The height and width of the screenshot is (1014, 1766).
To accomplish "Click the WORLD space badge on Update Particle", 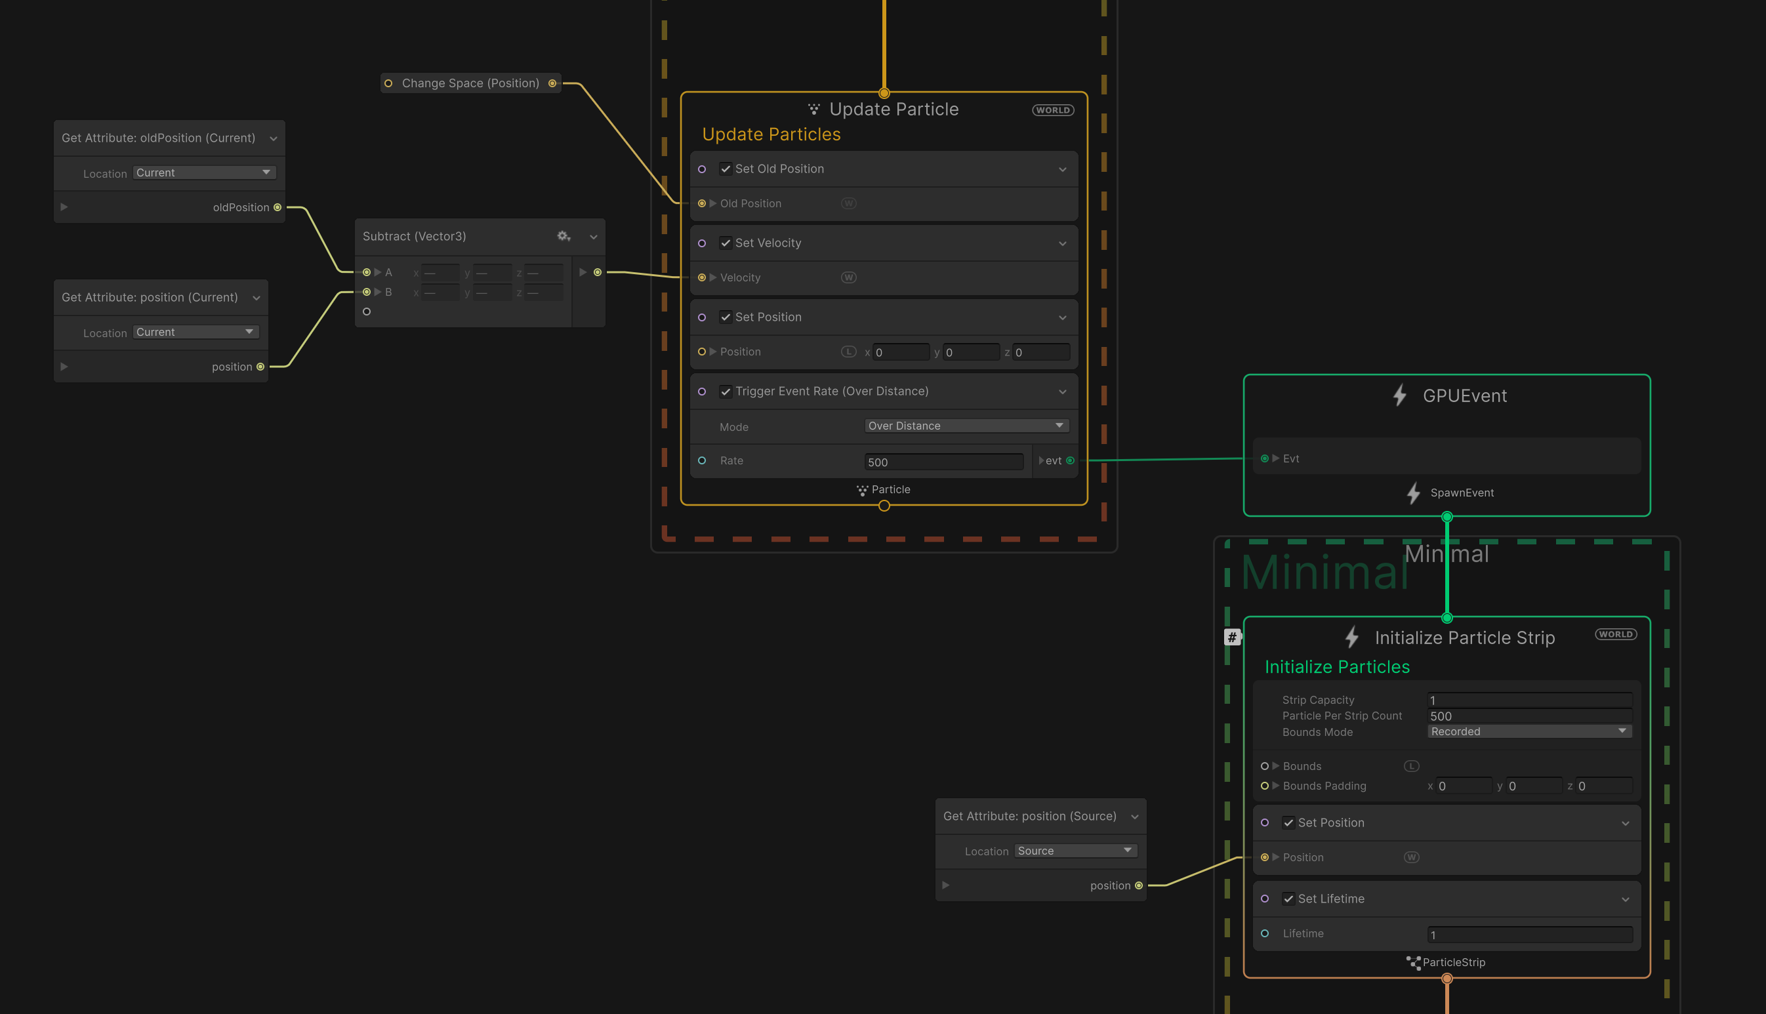I will click(x=1052, y=110).
